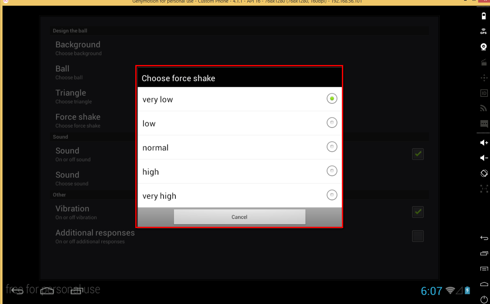Open recent apps from Android navigation bar
The height and width of the screenshot is (304, 490).
[77, 290]
